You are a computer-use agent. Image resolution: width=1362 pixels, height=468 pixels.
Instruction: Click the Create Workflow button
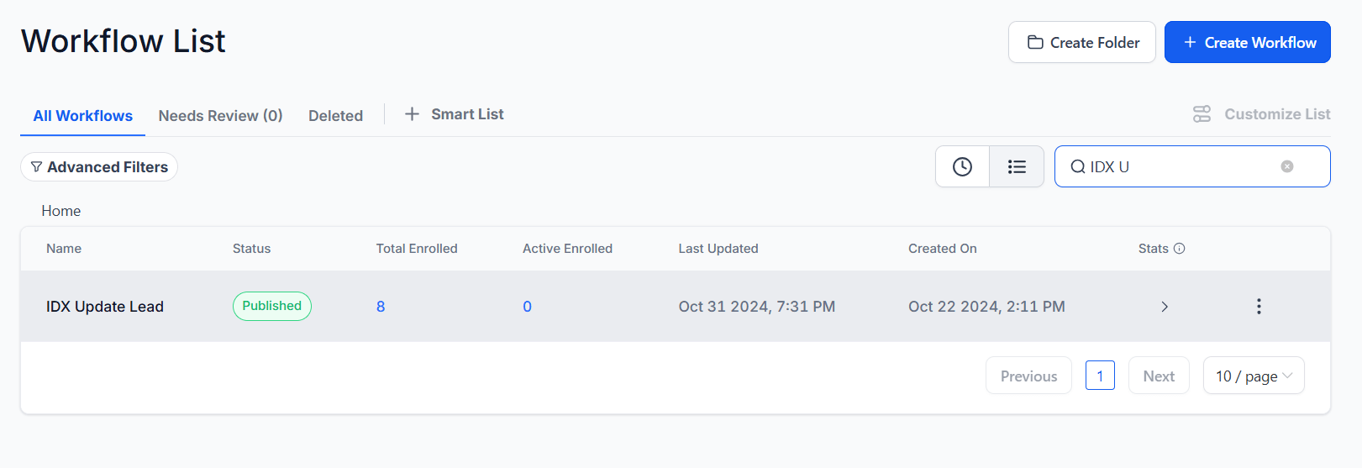[1247, 42]
